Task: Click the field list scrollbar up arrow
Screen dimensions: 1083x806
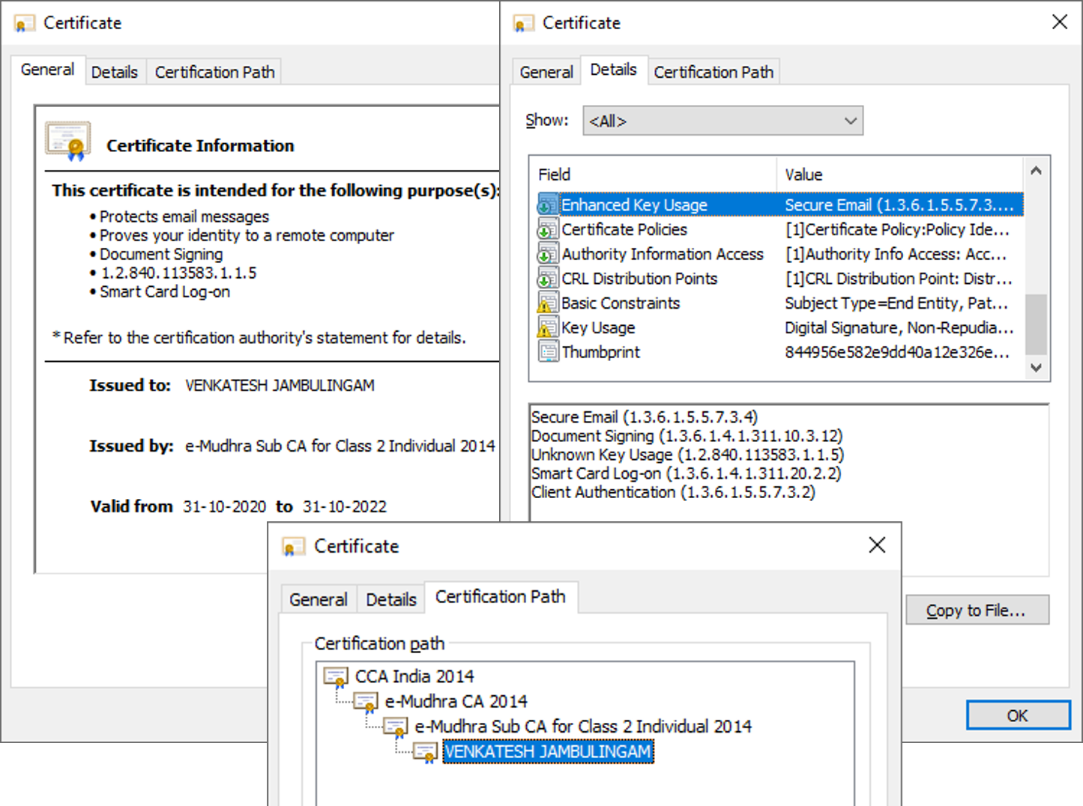Action: (1036, 171)
